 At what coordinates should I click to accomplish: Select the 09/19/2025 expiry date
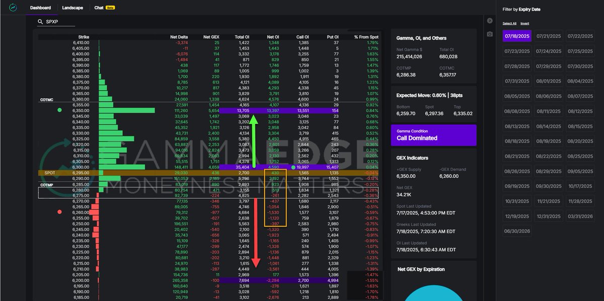point(517,186)
